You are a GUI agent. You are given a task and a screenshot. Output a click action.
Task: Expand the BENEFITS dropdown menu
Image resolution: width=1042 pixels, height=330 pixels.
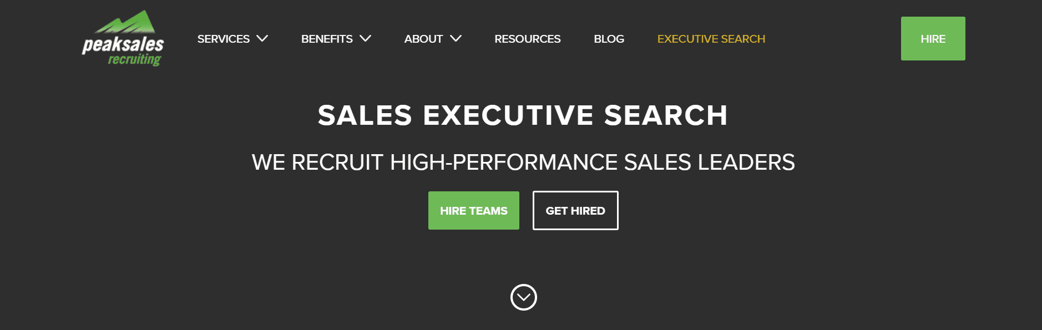tap(365, 39)
